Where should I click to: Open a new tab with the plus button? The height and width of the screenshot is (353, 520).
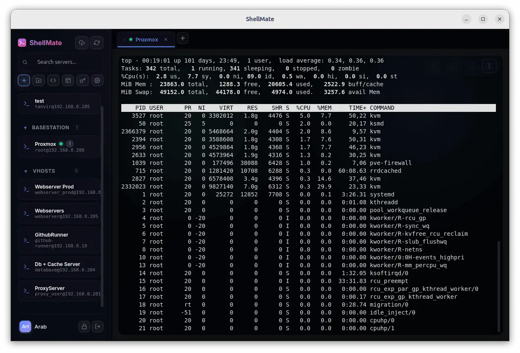(183, 38)
